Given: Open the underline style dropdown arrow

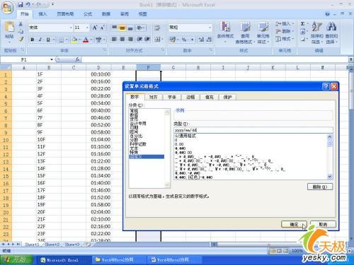Looking at the screenshot, I should 54,40.
